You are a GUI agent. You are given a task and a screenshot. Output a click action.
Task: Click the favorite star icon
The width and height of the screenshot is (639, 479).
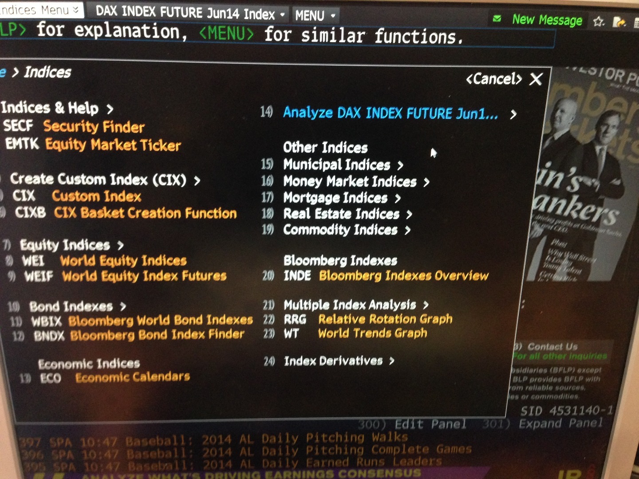tap(599, 21)
